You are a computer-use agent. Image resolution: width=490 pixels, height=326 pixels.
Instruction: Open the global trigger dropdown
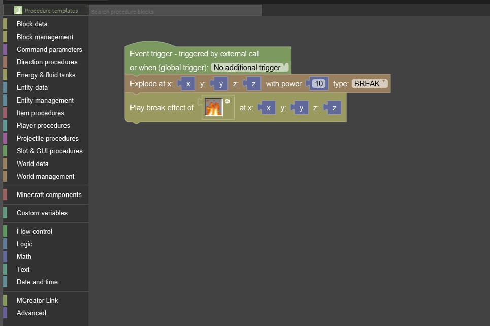[x=250, y=68]
